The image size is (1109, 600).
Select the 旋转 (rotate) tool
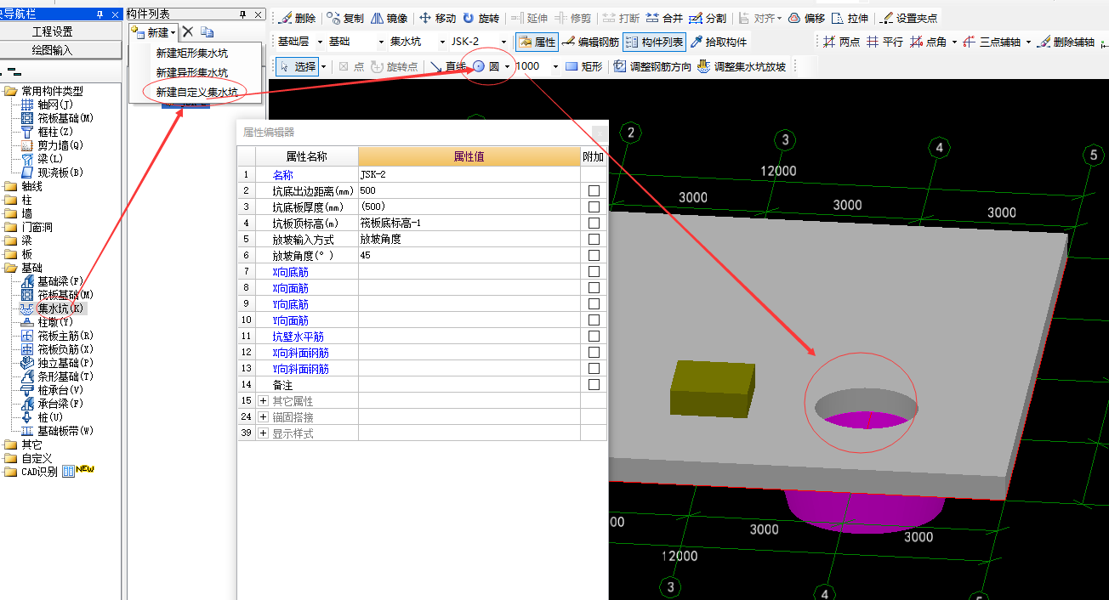pyautogui.click(x=481, y=18)
